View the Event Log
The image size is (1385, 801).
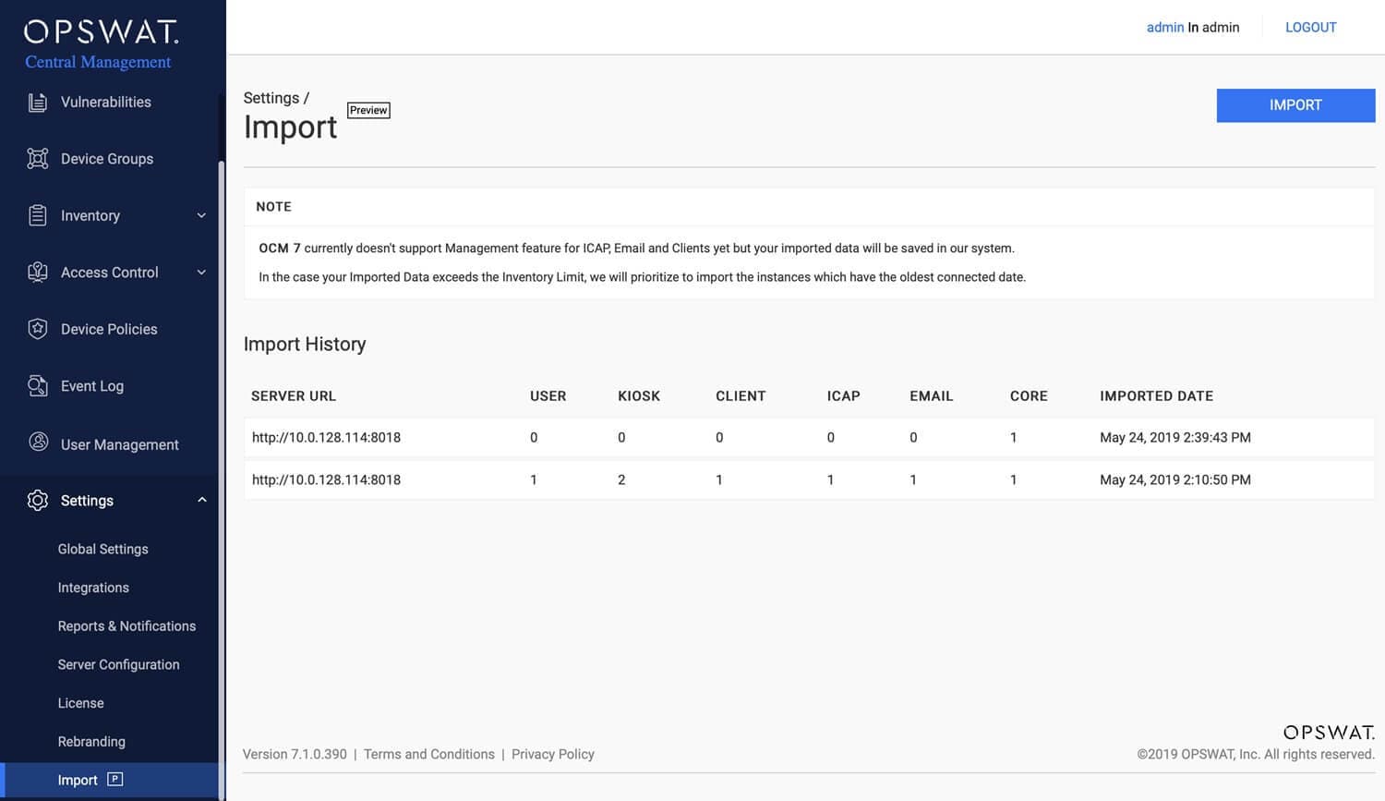click(92, 386)
